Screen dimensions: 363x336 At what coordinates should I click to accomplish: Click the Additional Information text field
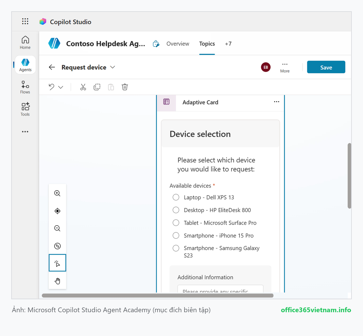(220, 289)
